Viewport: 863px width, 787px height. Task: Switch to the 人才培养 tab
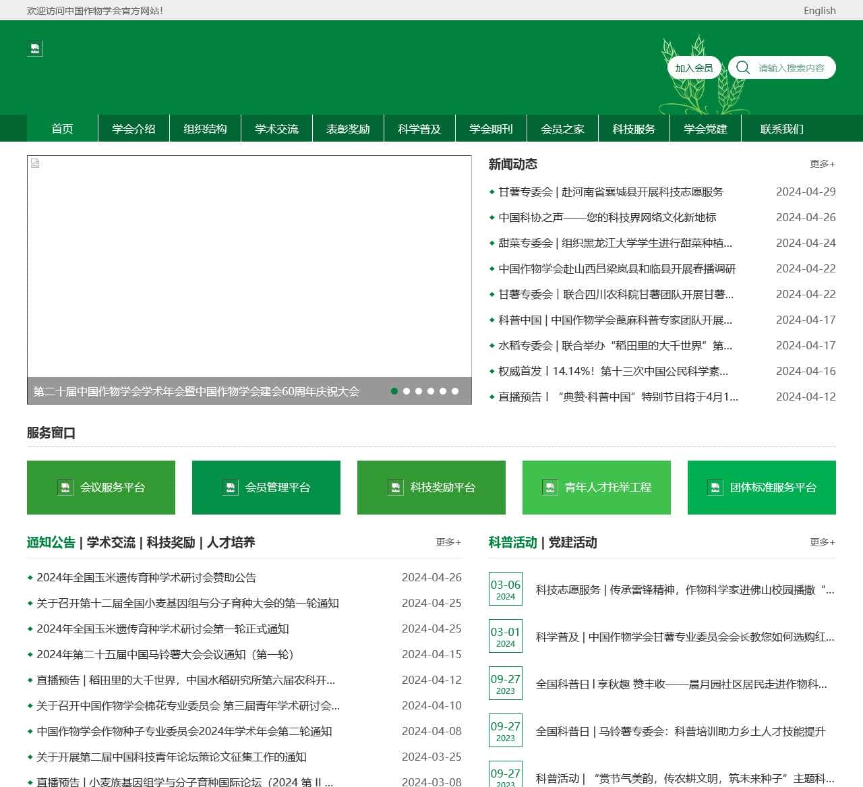point(231,542)
